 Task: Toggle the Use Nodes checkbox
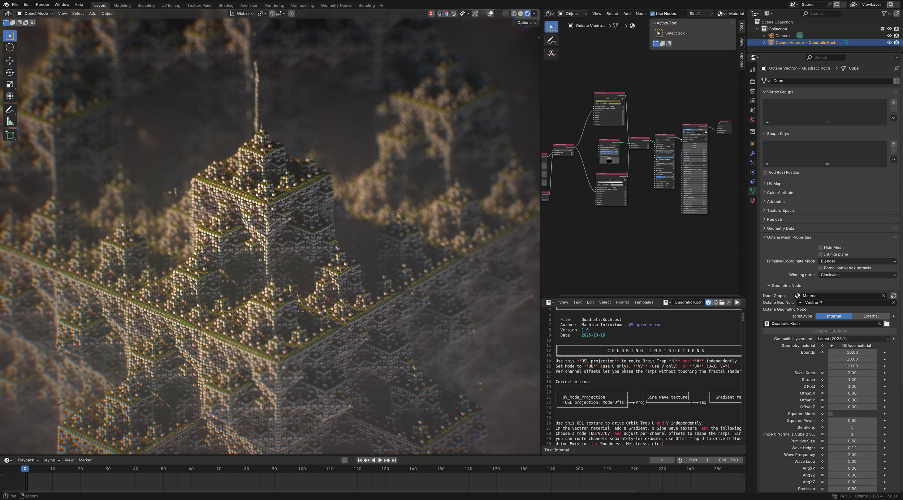tap(652, 14)
